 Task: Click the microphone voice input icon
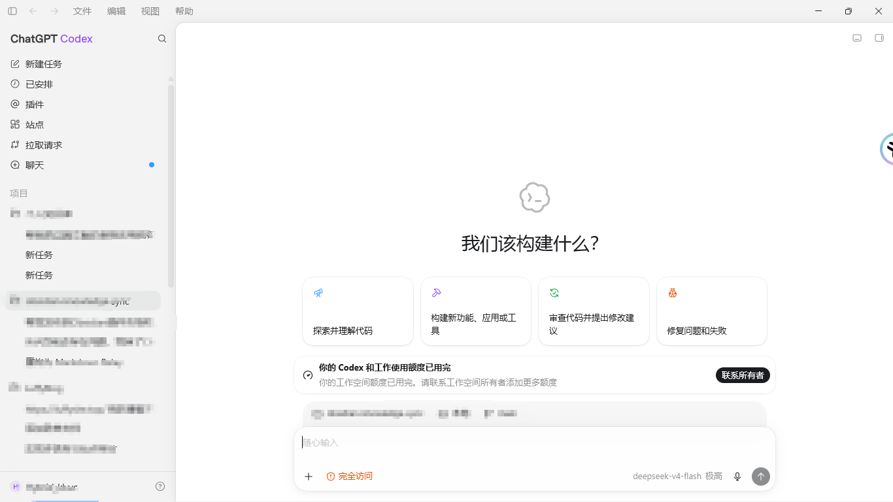(x=737, y=477)
